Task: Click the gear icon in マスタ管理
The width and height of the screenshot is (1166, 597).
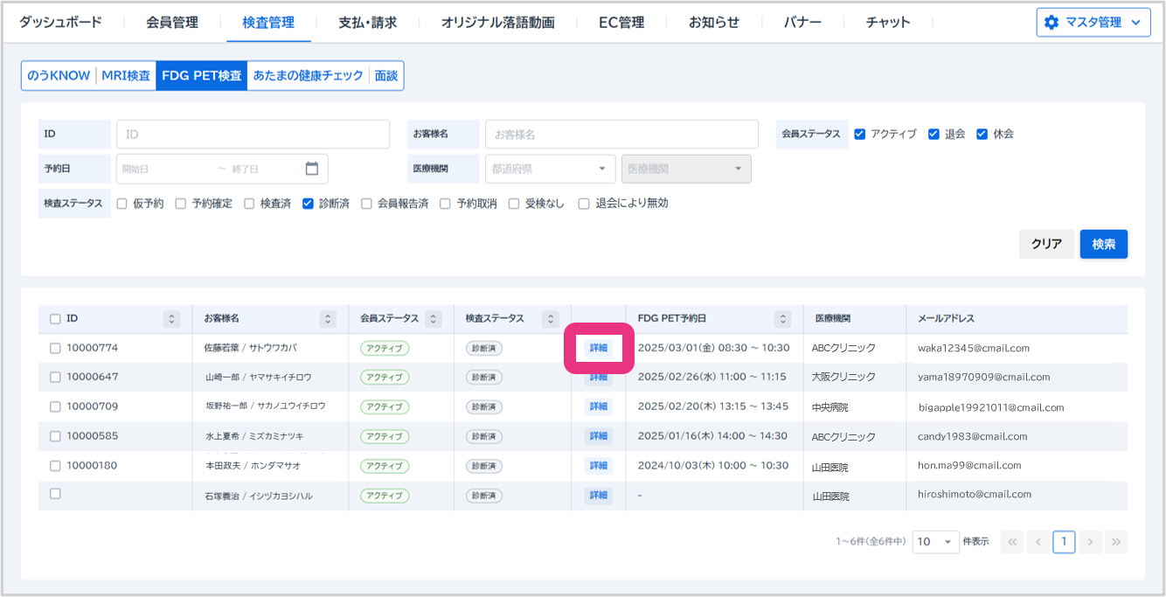Action: pyautogui.click(x=1051, y=23)
